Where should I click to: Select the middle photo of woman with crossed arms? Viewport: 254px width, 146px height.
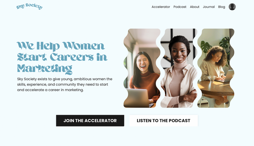[179, 68]
